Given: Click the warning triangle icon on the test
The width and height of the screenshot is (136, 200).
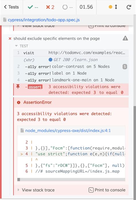Looking at the screenshot, I should [x=125, y=38].
